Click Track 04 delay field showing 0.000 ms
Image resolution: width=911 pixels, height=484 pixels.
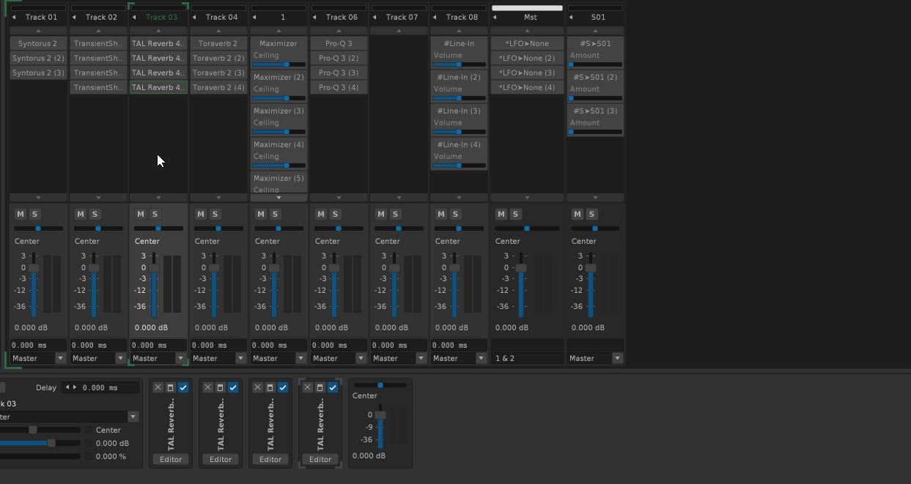click(x=218, y=345)
